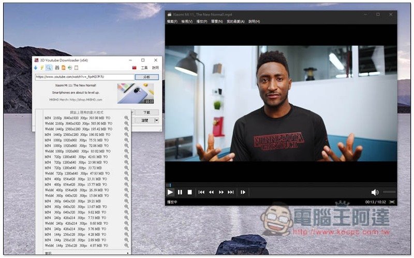Screen dimensions: 414x258
Task: Stop video playback
Action: coord(189,192)
